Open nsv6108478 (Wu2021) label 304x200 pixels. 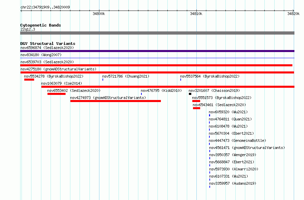pyautogui.click(x=228, y=126)
